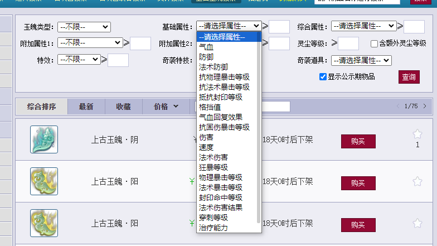This screenshot has height=246, width=437.
Task: Star the second listed item
Action: click(417, 181)
